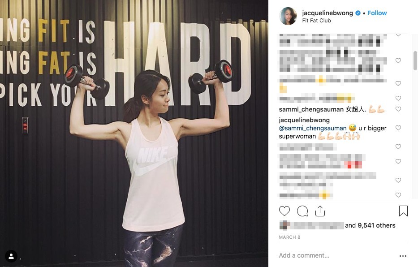Follow the jacquelinebwong account
Viewport: 418px width, 267px height.
click(377, 13)
